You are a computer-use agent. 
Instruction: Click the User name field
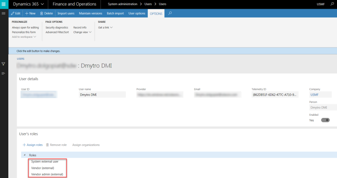[x=104, y=94]
